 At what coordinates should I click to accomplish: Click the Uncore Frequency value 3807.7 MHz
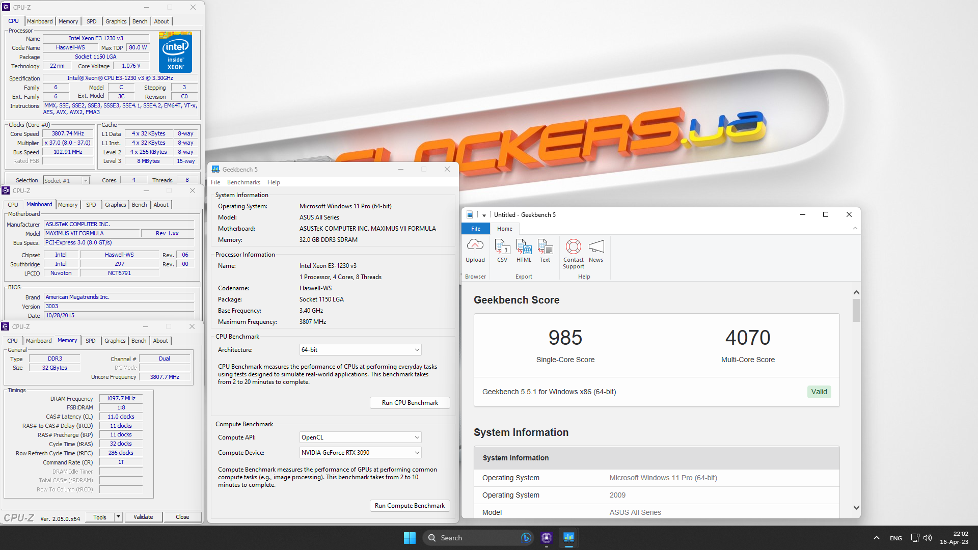[x=165, y=377]
